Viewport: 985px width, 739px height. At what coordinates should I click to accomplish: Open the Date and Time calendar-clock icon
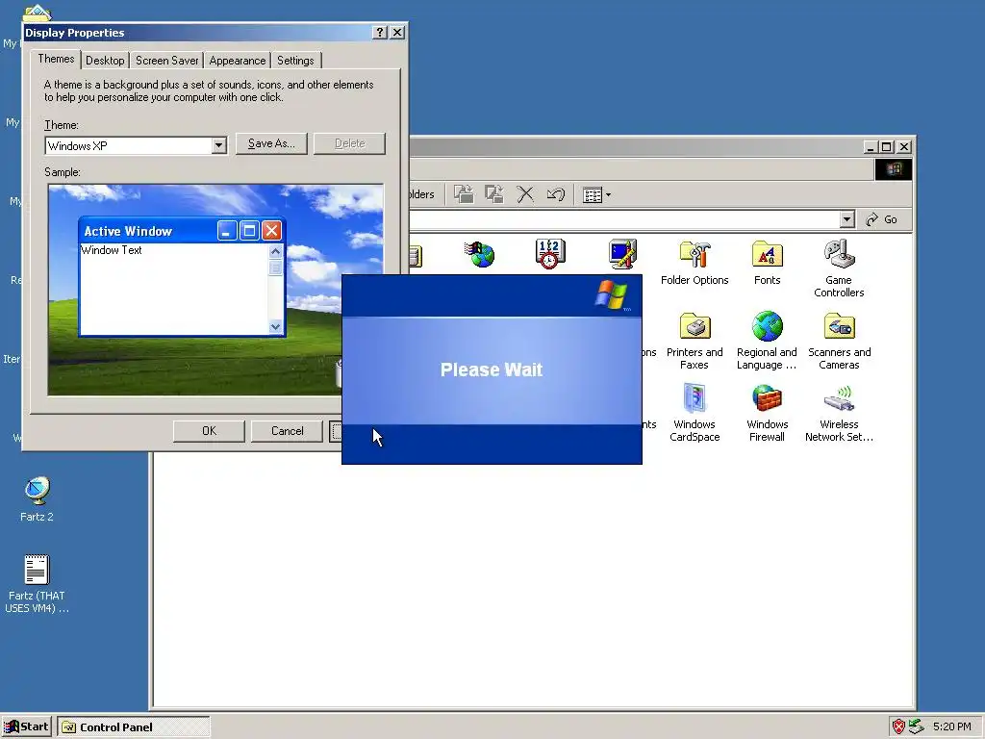point(549,254)
